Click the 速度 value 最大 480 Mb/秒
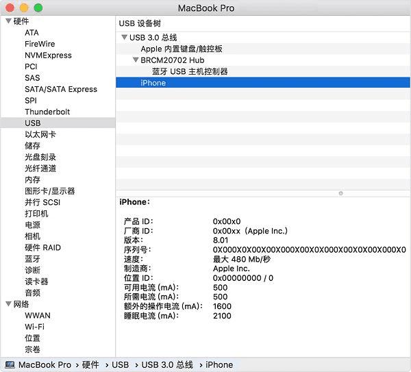The width and height of the screenshot is (411, 372). click(241, 259)
